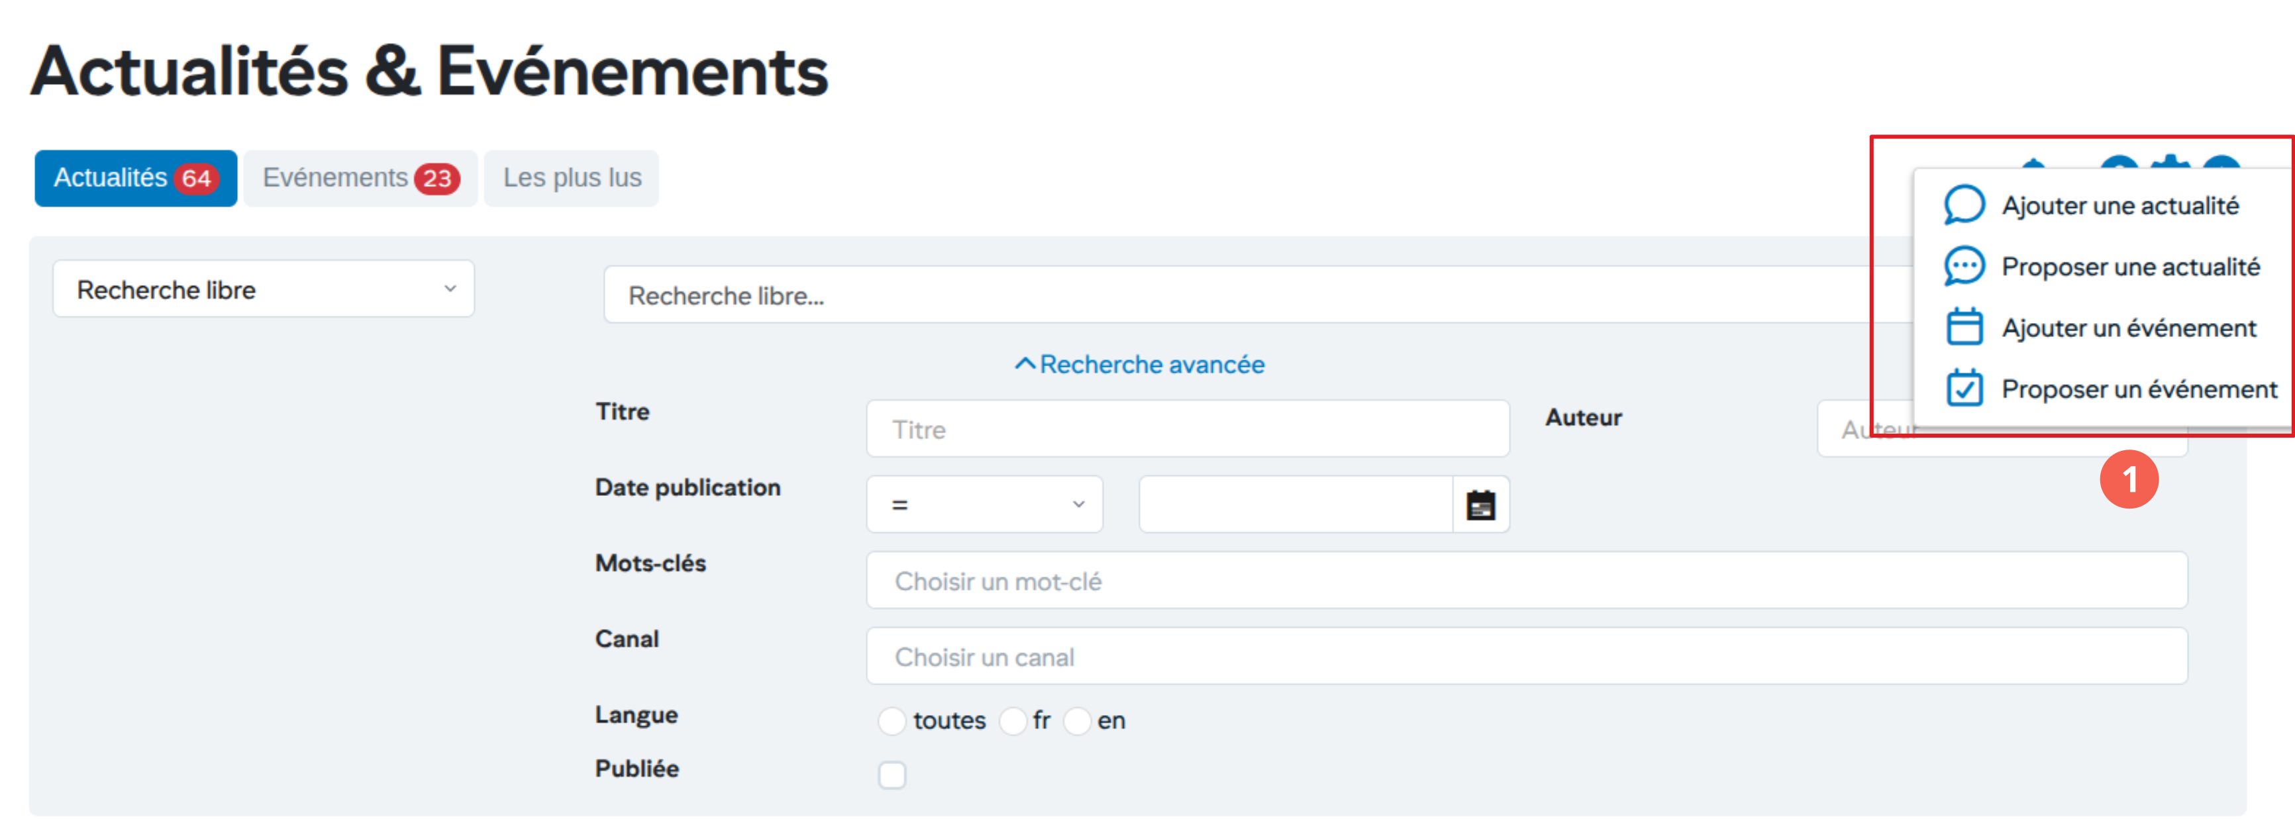Select the 'en' language radio button
The height and width of the screenshot is (819, 2295).
tap(1077, 720)
